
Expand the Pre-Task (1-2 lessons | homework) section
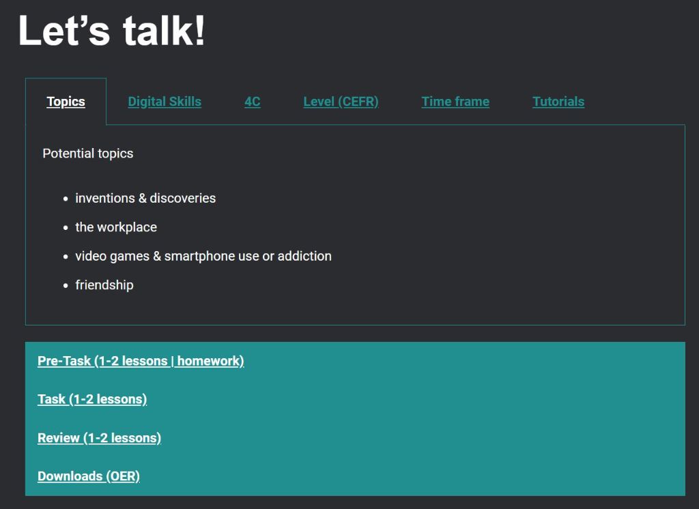point(141,361)
